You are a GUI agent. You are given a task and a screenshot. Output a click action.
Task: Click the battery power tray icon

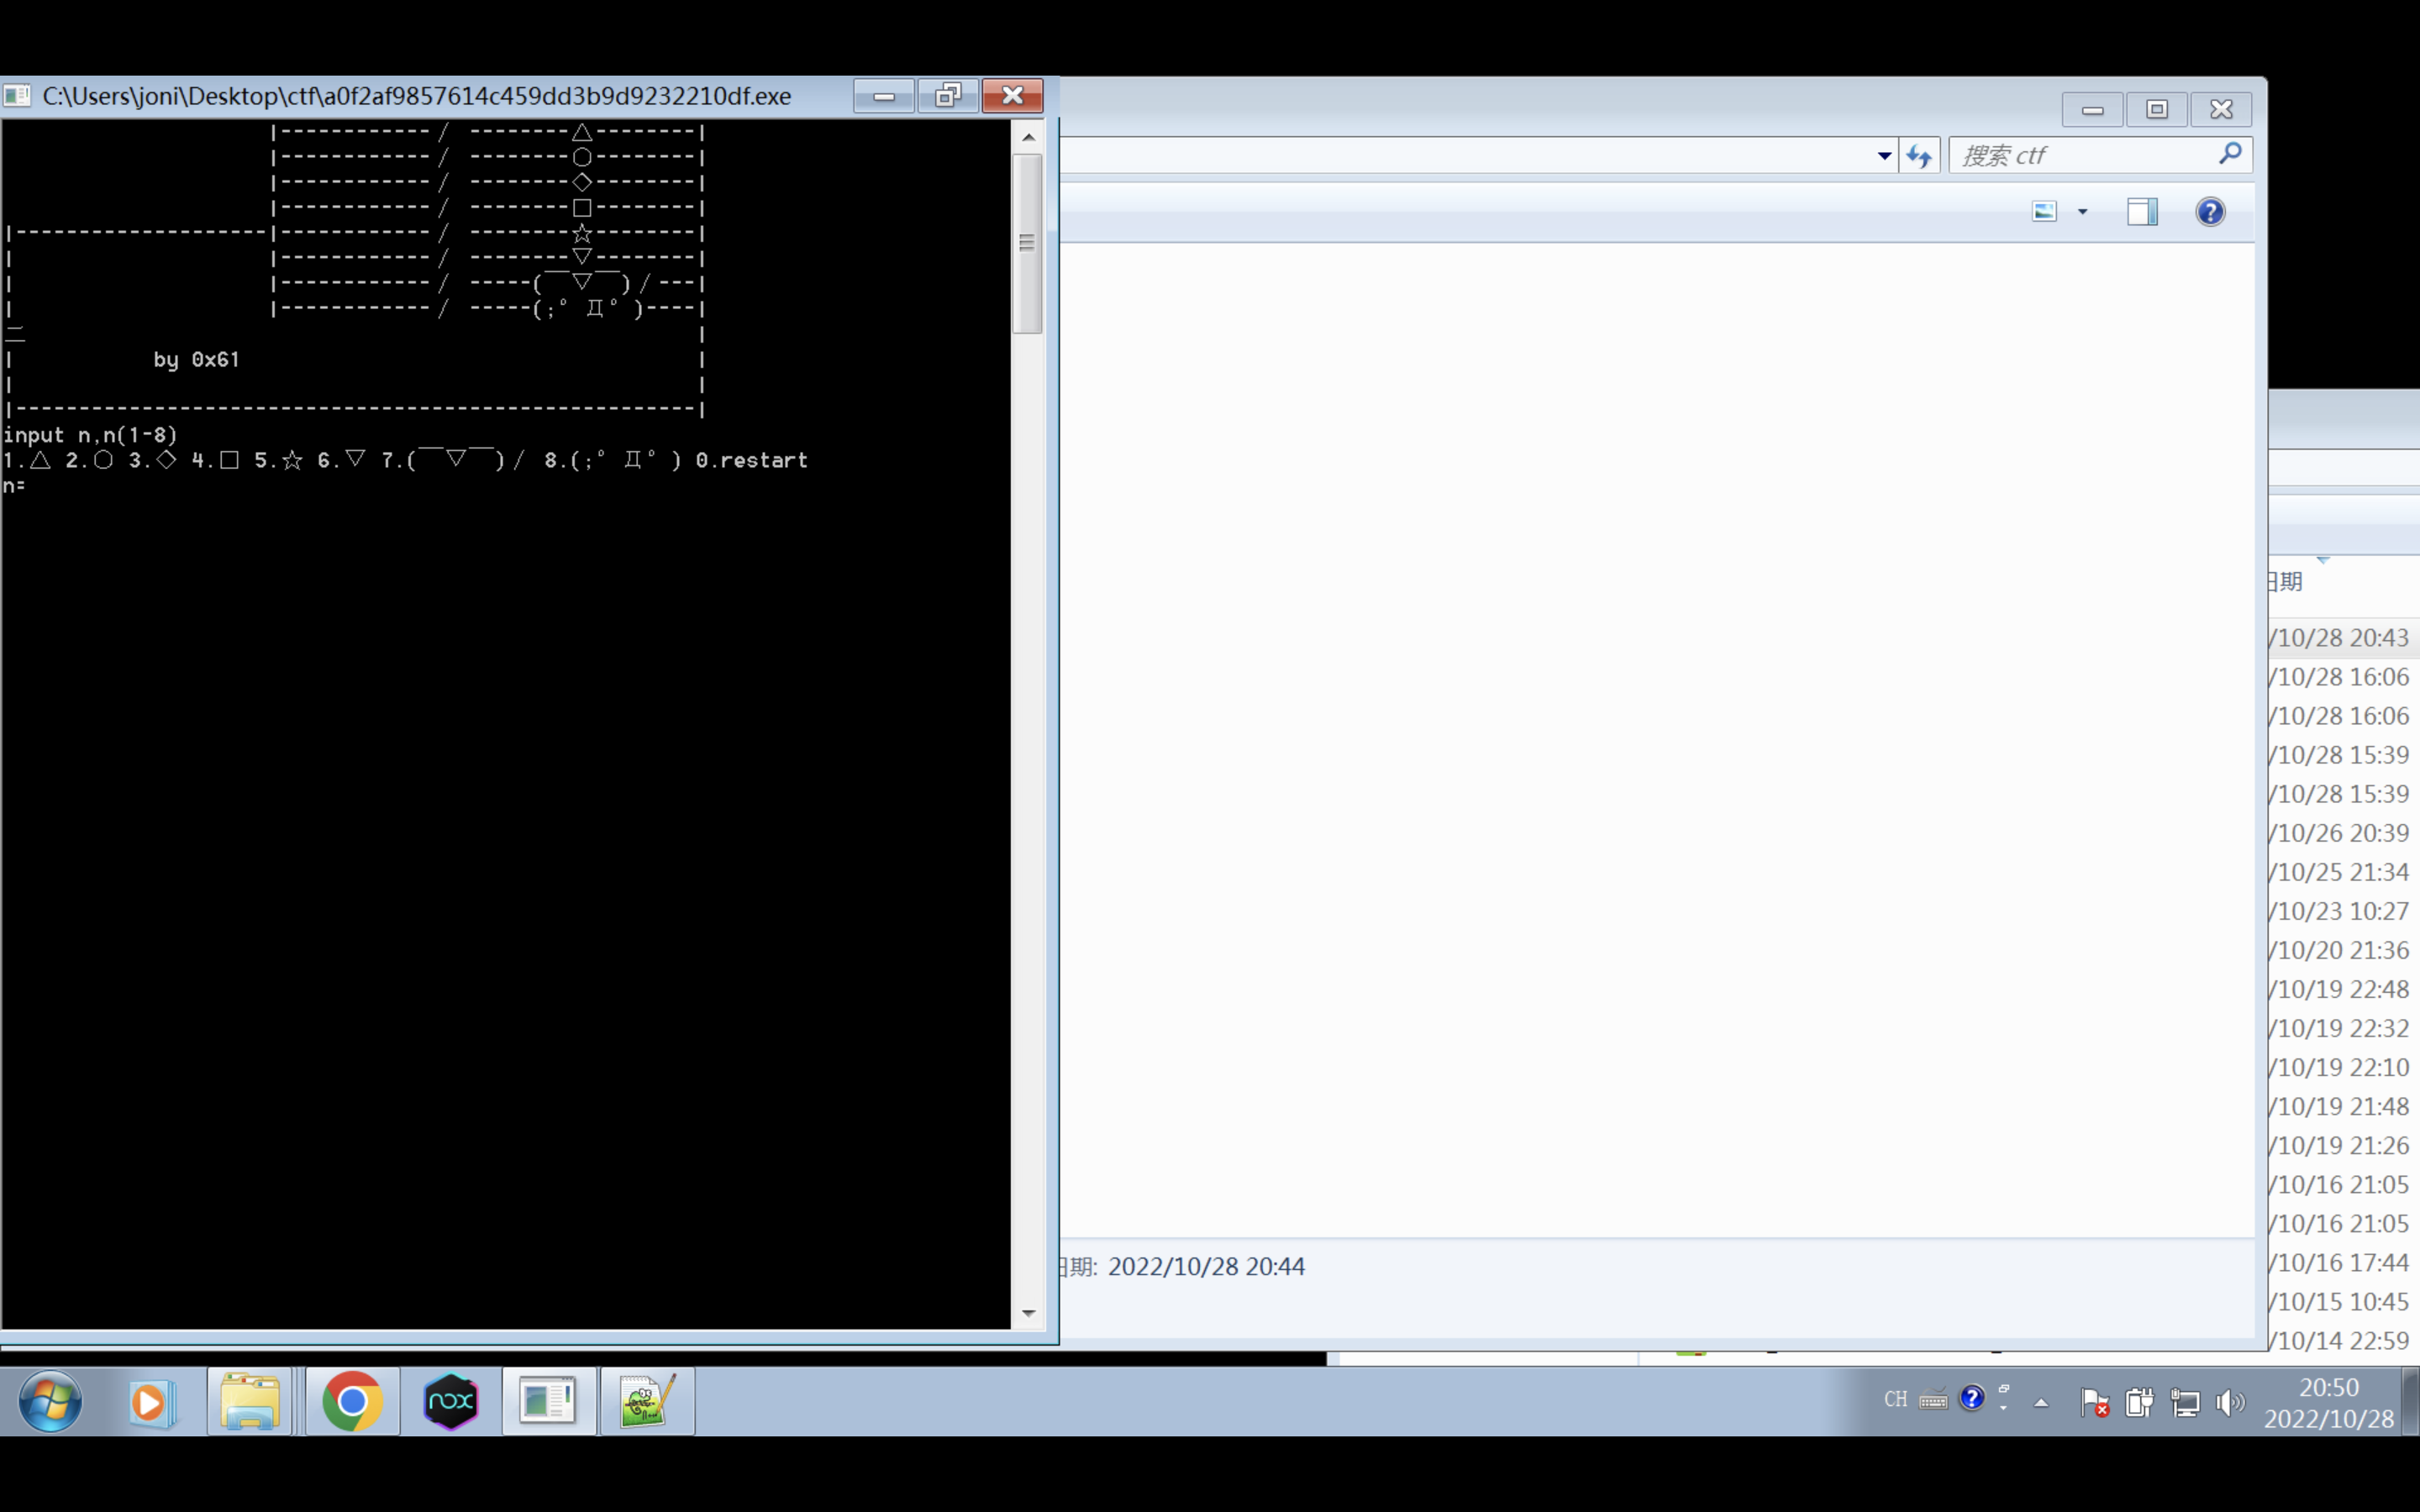click(2139, 1402)
